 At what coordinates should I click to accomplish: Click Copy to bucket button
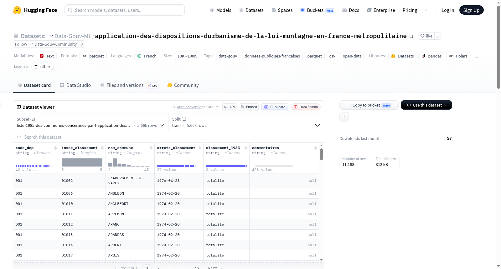point(369,105)
